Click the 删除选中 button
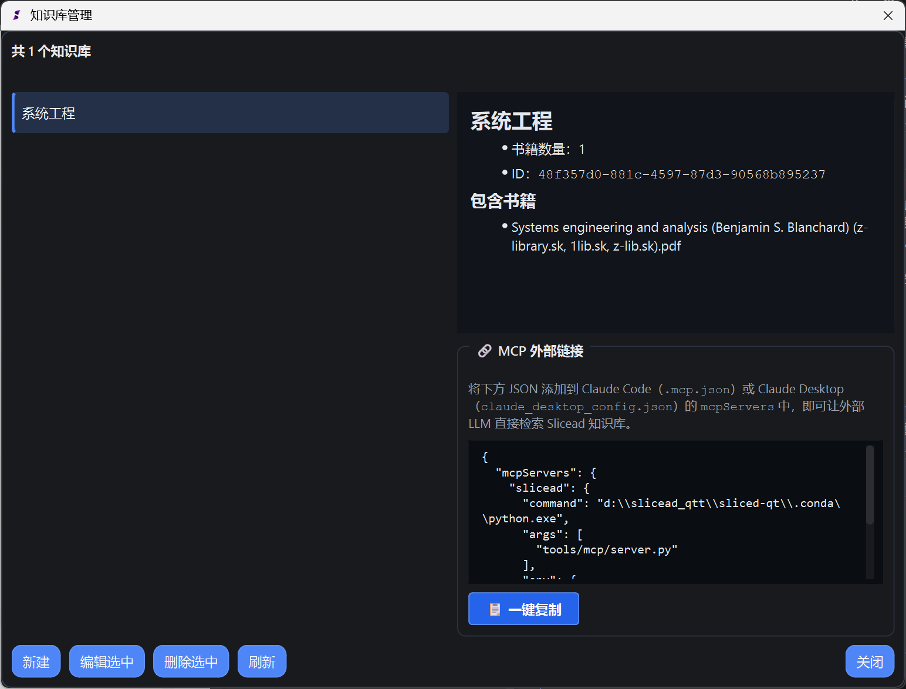This screenshot has width=906, height=689. point(191,661)
